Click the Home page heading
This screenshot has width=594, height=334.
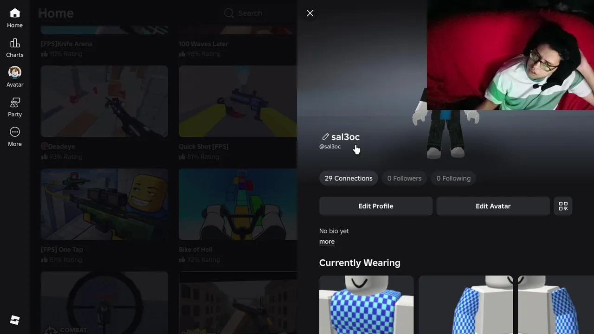[56, 13]
